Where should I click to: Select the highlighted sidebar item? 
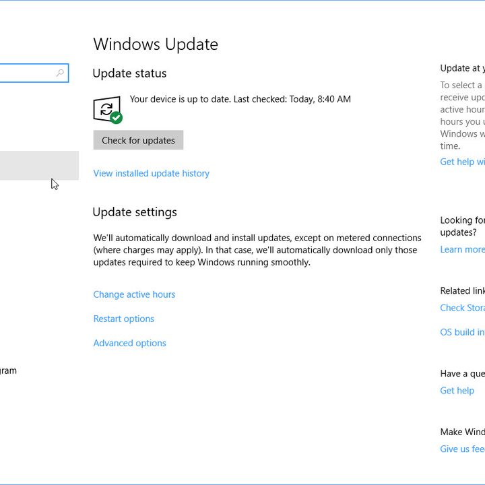click(39, 166)
